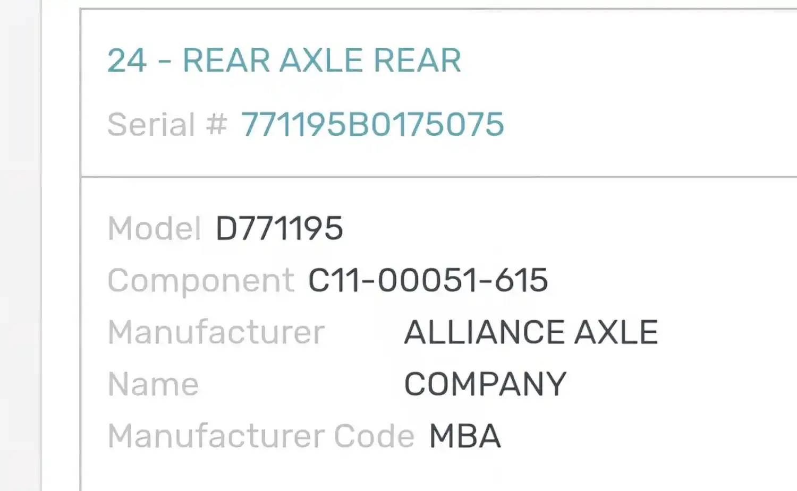The image size is (797, 491).
Task: Click the Component label
Action: point(201,280)
